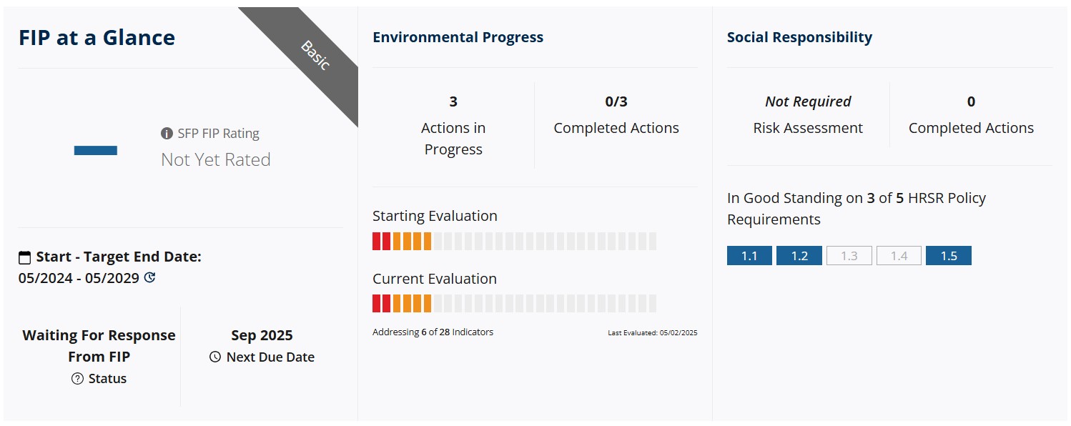Click the info icon beside SFP FIP Rating

167,134
